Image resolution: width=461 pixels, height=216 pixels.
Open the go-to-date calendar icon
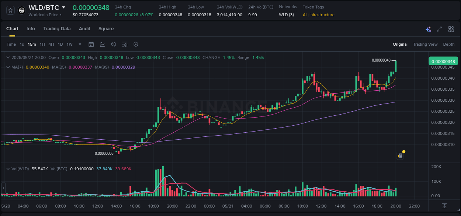point(91,44)
